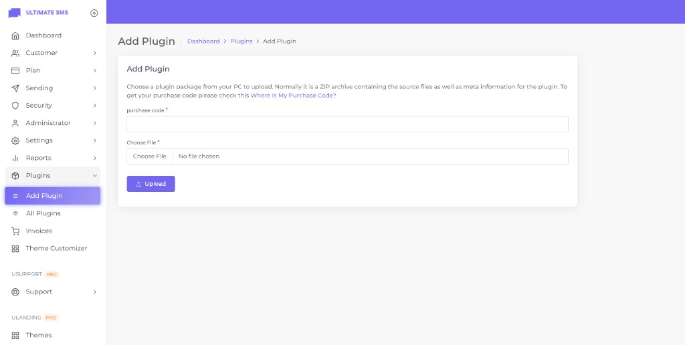Click the Choose File field label

coord(142,142)
